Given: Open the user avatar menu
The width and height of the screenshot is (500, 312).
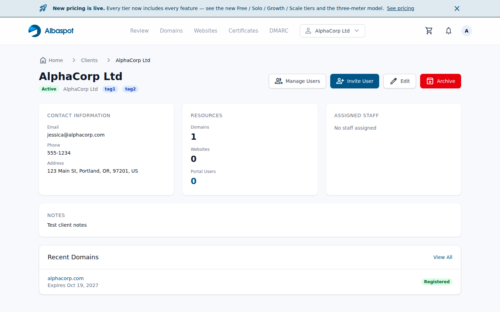Looking at the screenshot, I should tap(467, 31).
